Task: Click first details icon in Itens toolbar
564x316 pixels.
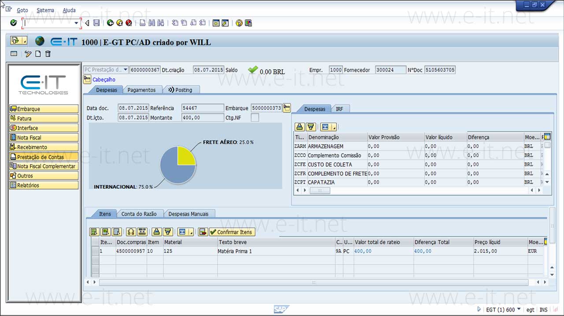Action: pyautogui.click(x=94, y=232)
